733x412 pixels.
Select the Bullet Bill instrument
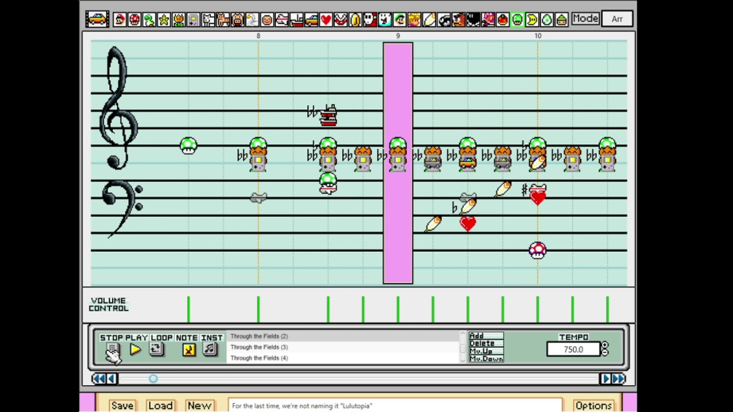(444, 19)
